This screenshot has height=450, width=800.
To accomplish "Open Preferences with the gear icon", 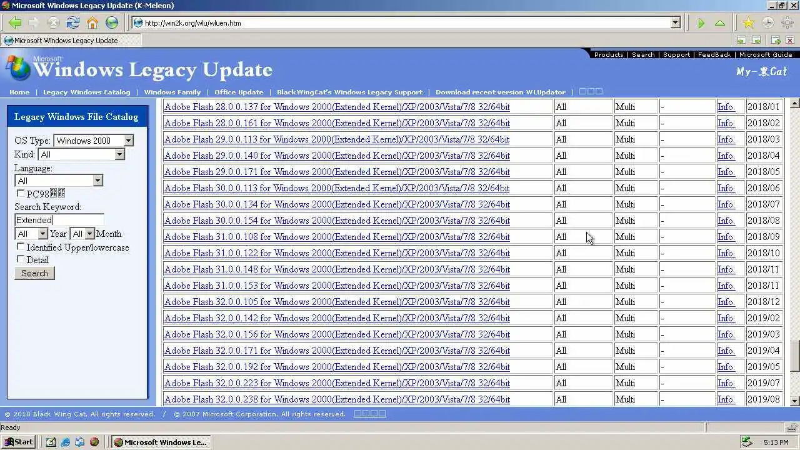I will (x=787, y=23).
